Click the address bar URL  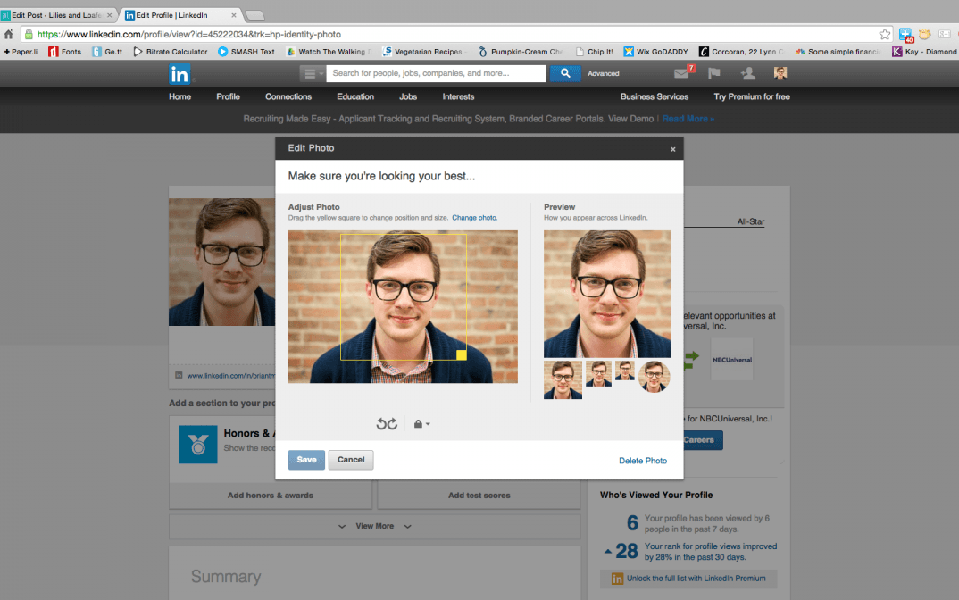coord(188,34)
